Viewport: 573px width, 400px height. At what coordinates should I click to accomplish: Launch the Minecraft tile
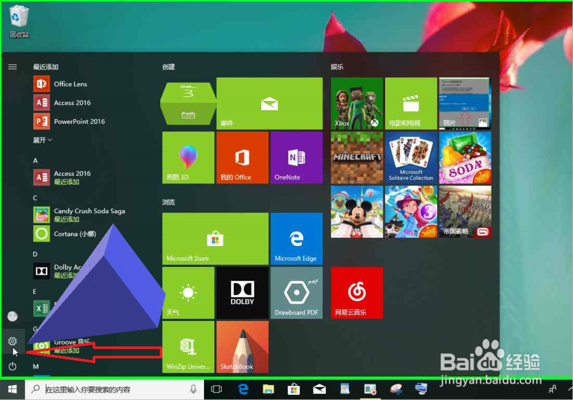coord(357,158)
